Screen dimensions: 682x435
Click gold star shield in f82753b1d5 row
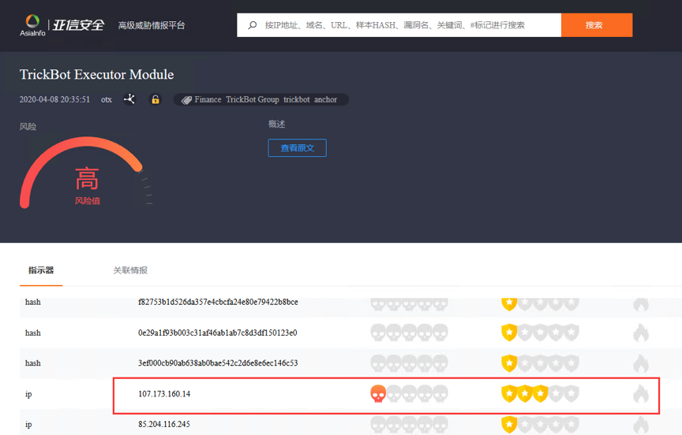(509, 304)
